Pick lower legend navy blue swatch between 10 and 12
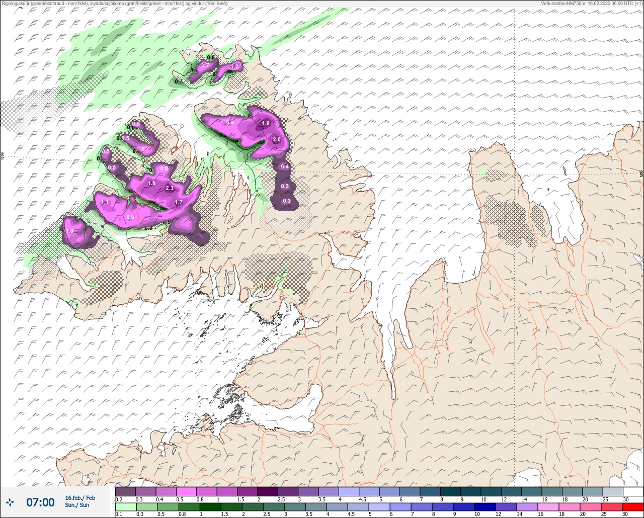Screen dimensions: 644x518 [x=485, y=507]
